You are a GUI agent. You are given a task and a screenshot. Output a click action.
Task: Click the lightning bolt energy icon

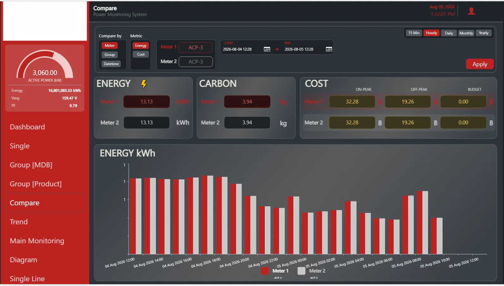144,84
